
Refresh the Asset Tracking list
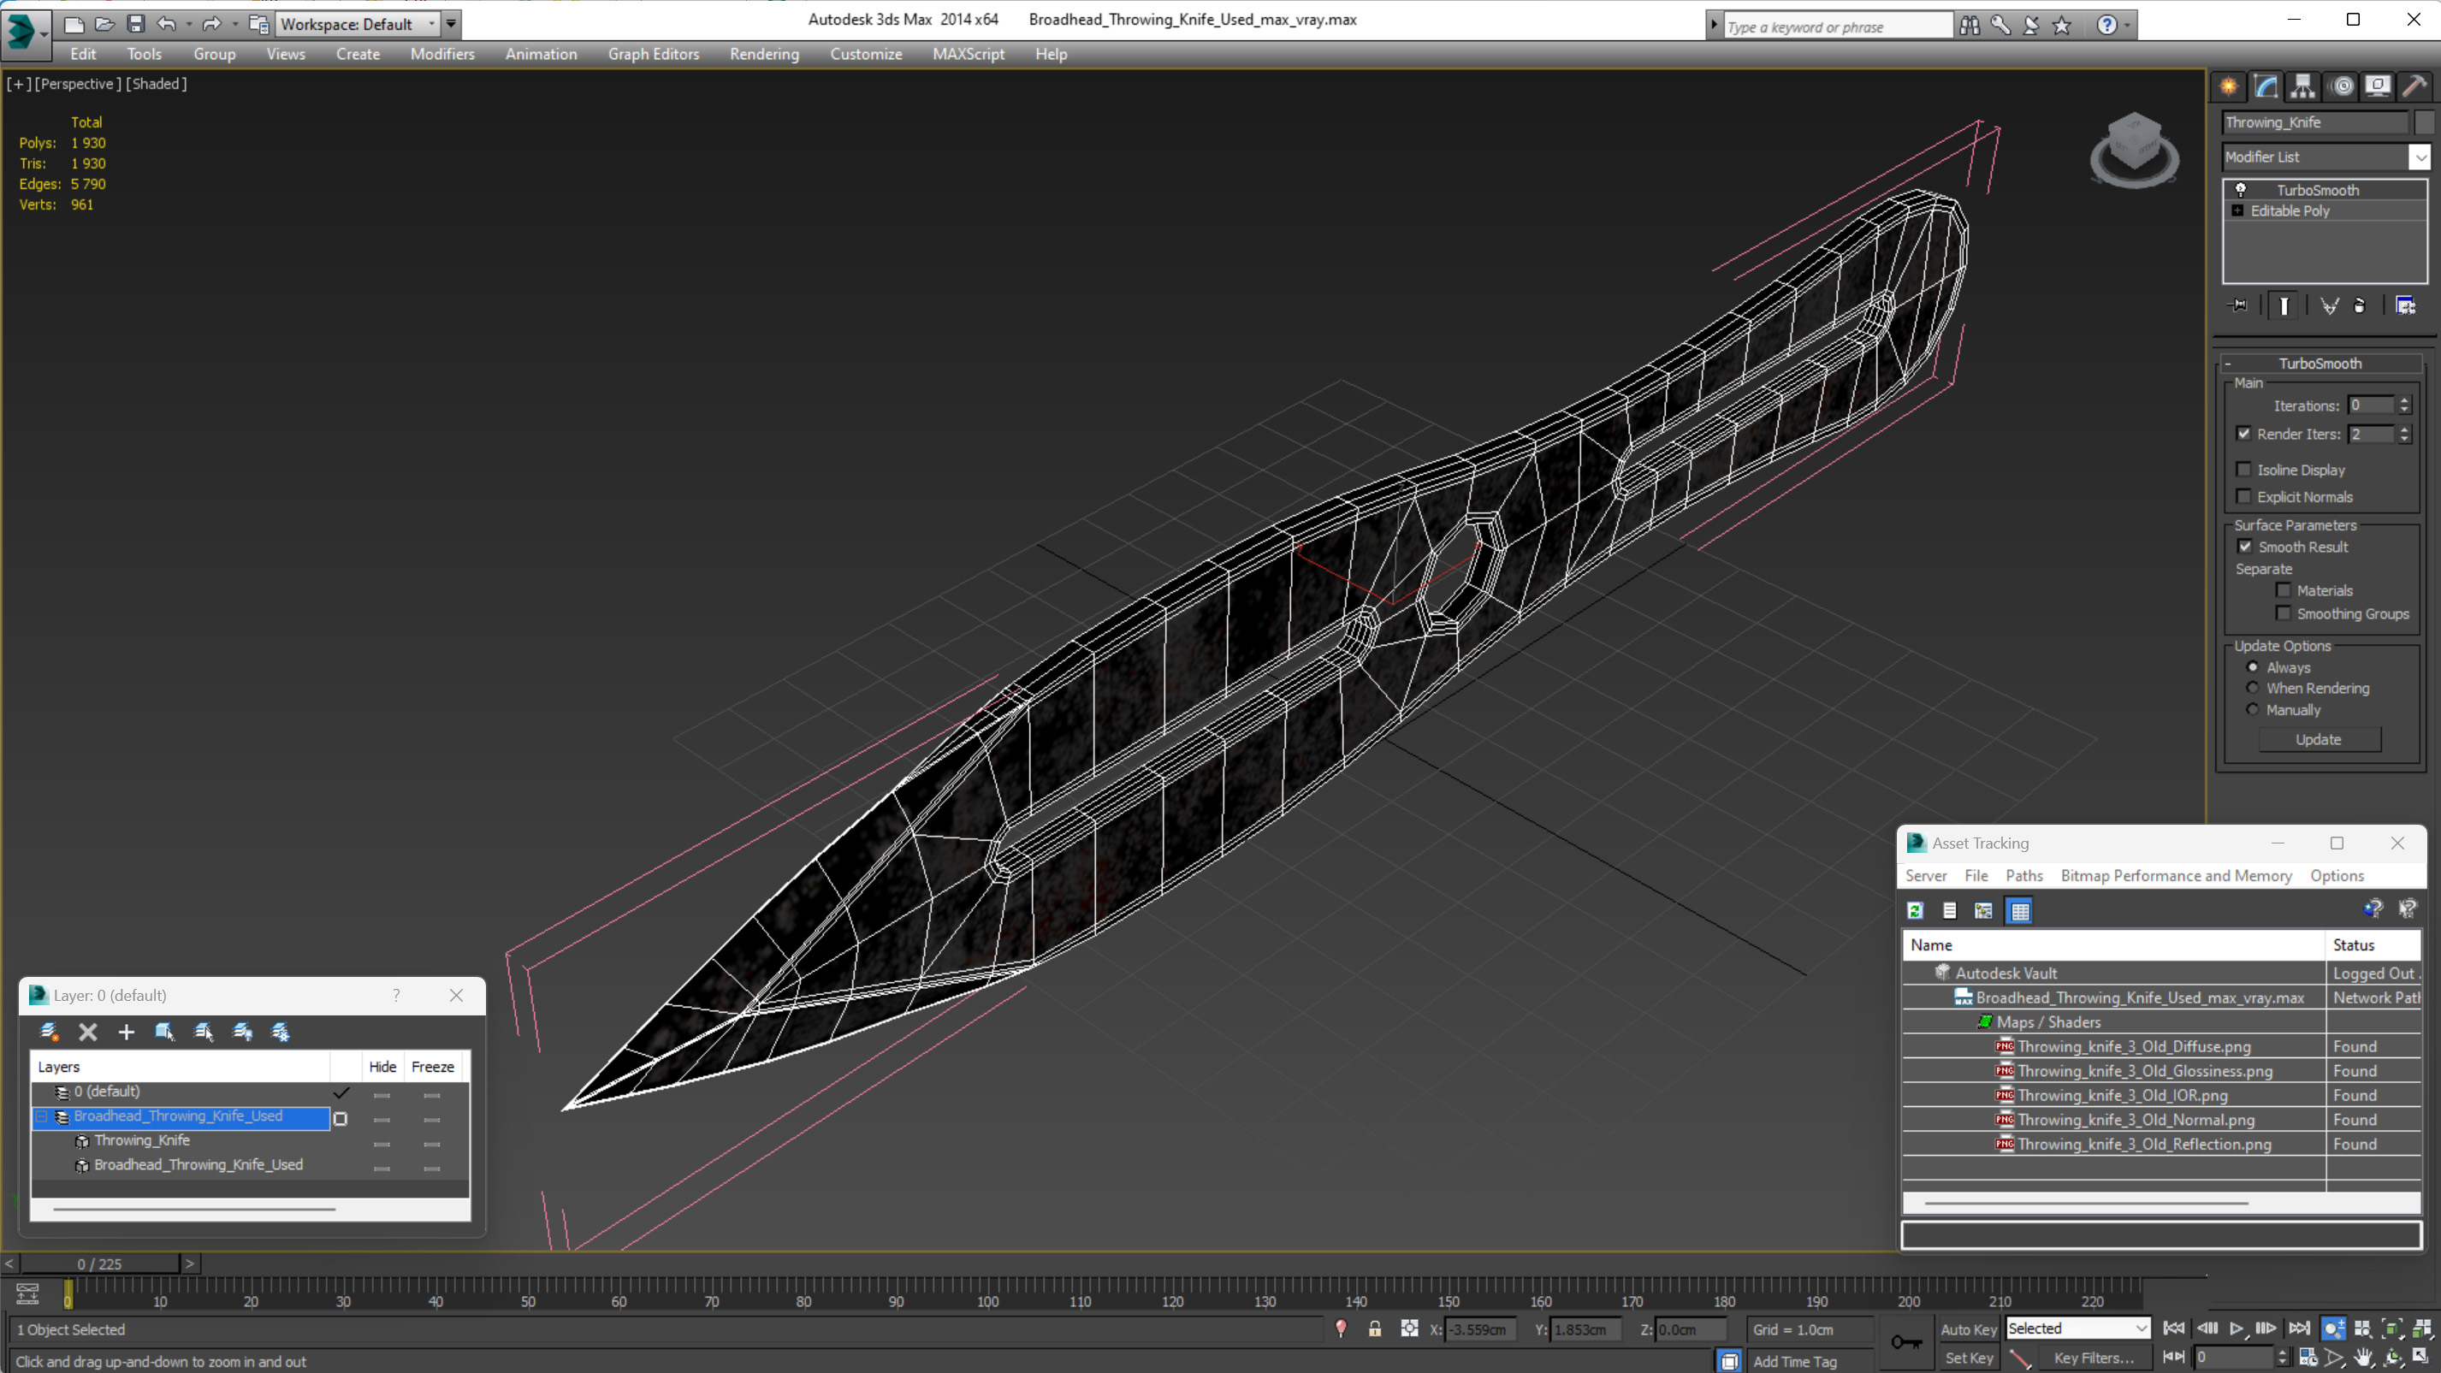[x=1915, y=910]
